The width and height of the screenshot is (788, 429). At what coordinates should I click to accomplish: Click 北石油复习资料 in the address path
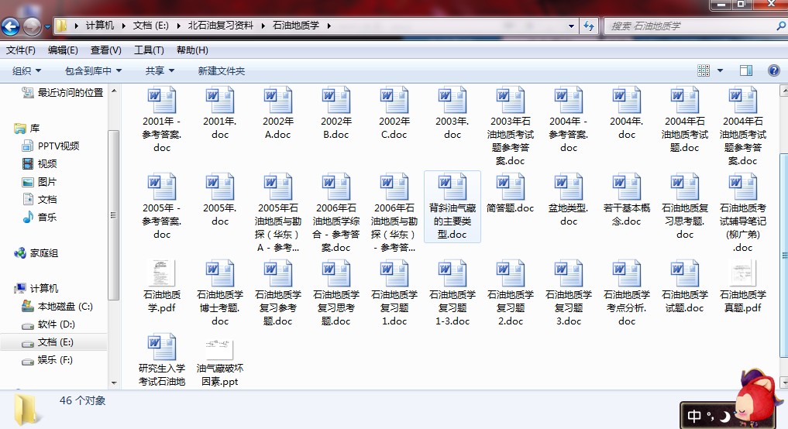coord(220,26)
